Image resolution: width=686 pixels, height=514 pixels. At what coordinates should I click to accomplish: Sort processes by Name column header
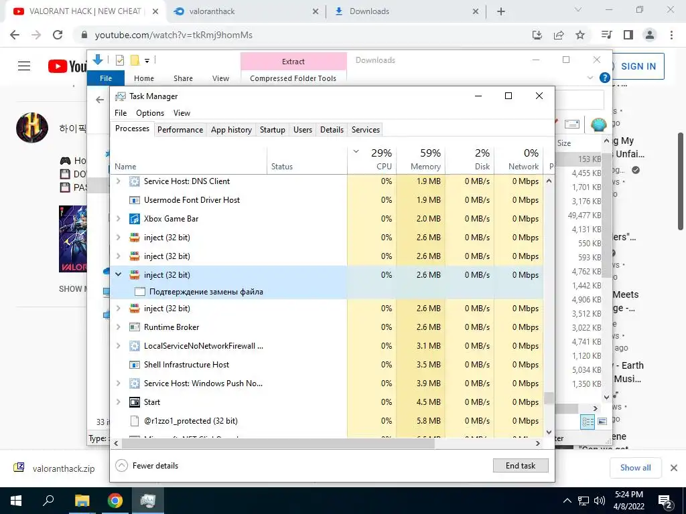click(x=188, y=159)
